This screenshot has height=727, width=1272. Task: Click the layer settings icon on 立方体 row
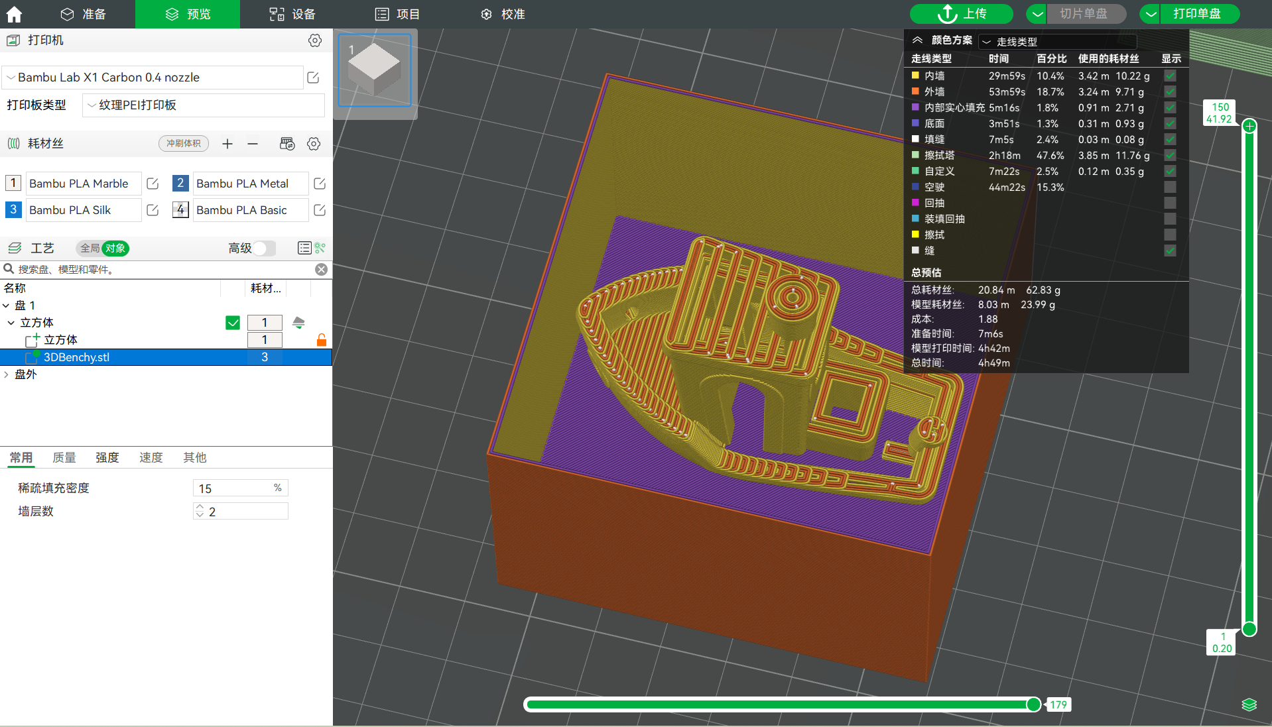pos(298,323)
